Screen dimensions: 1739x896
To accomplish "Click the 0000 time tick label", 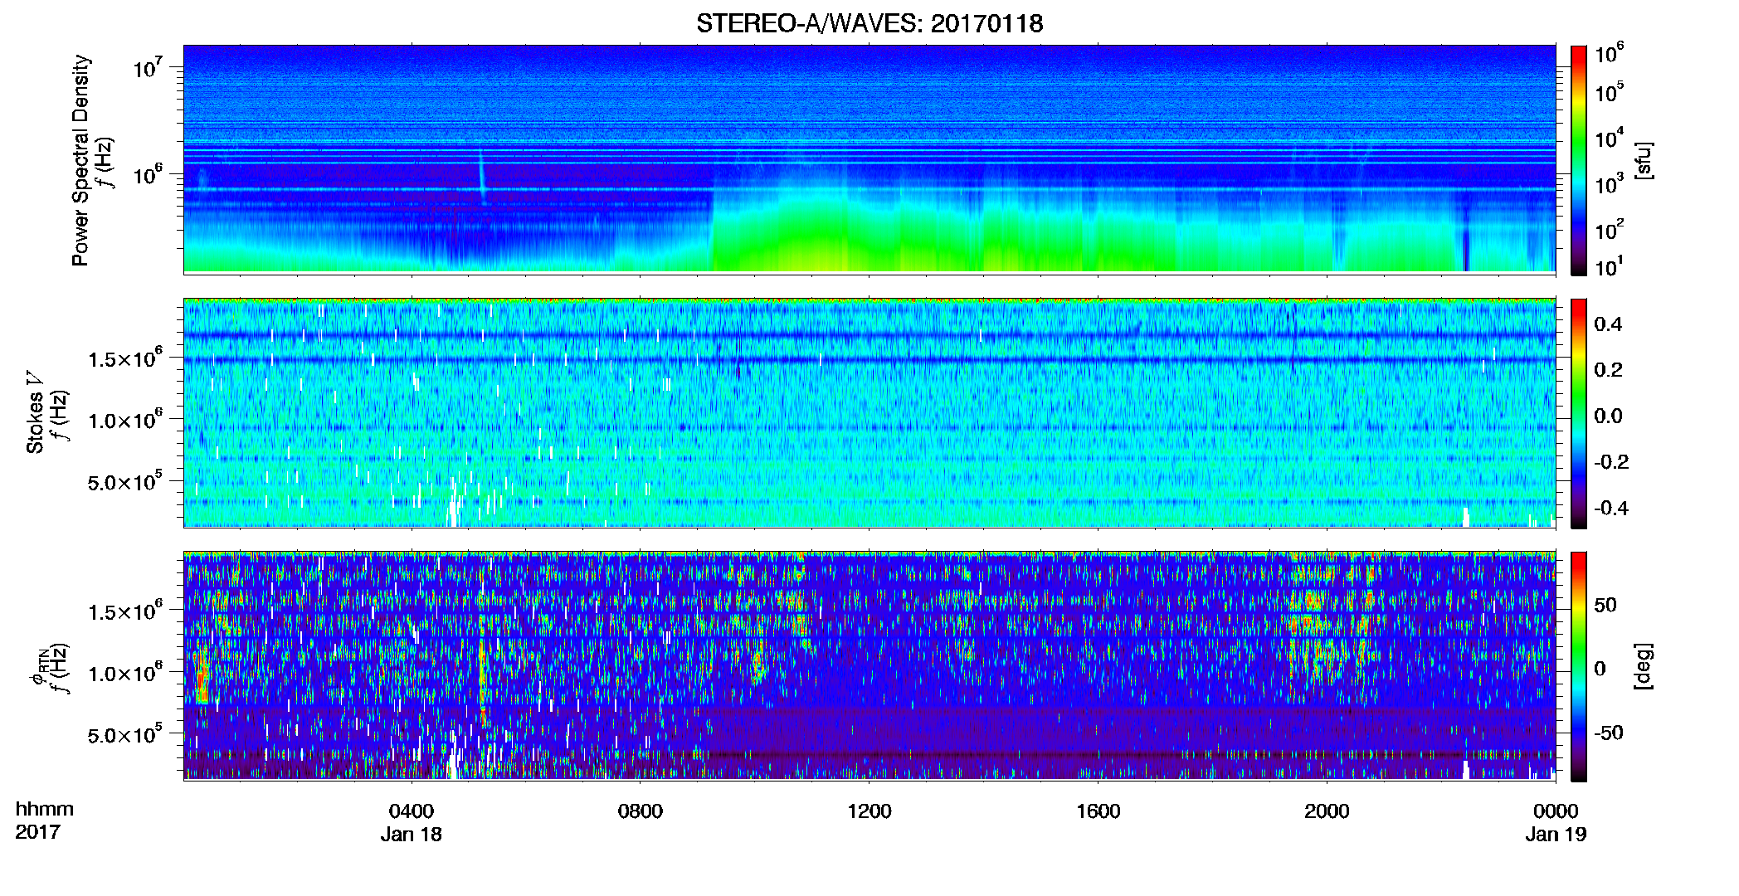I will [1556, 811].
